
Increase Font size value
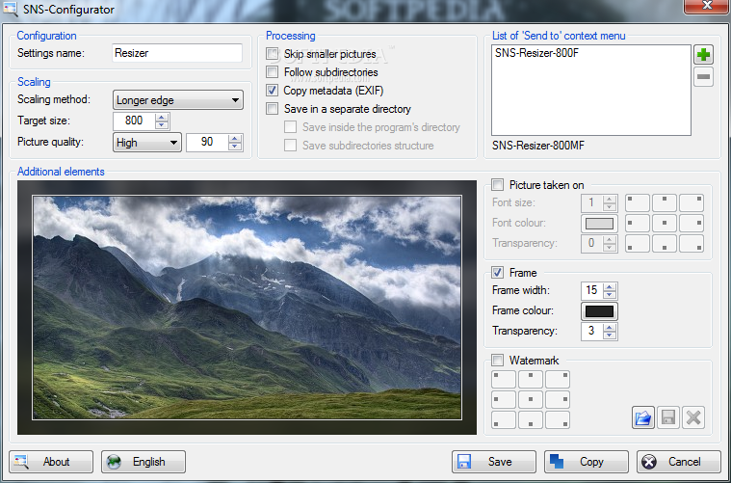(x=610, y=199)
